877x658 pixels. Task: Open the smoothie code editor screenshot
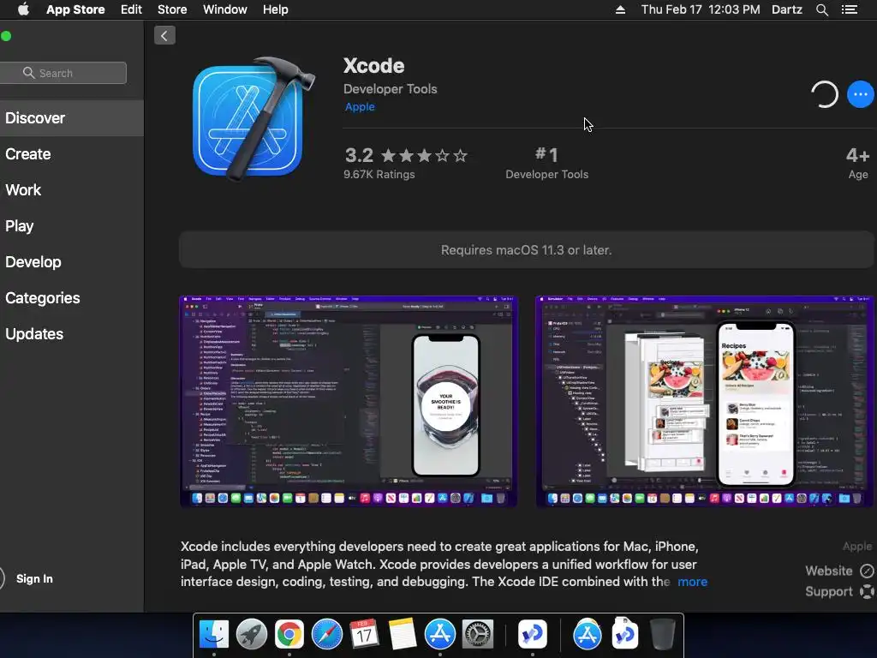(348, 401)
